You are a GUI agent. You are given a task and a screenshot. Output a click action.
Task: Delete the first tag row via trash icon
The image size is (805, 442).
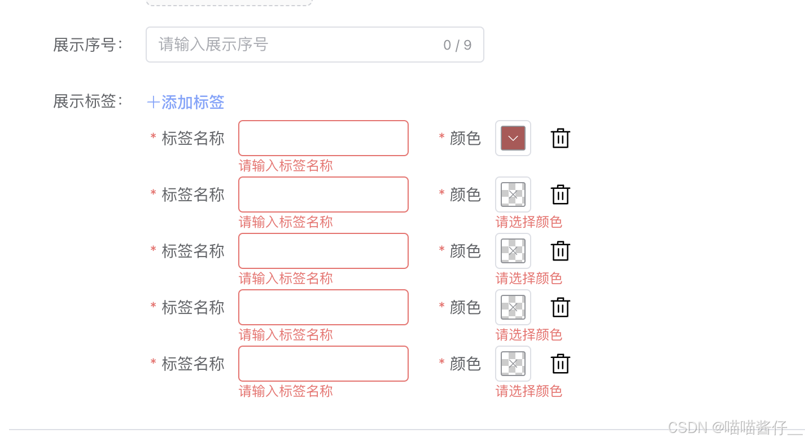[x=560, y=138]
